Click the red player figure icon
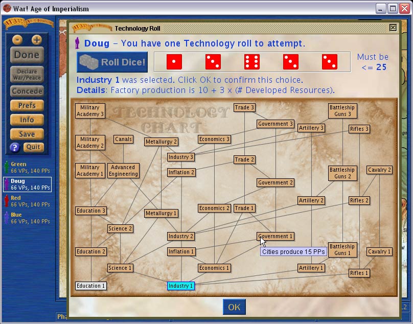 pos(6,201)
